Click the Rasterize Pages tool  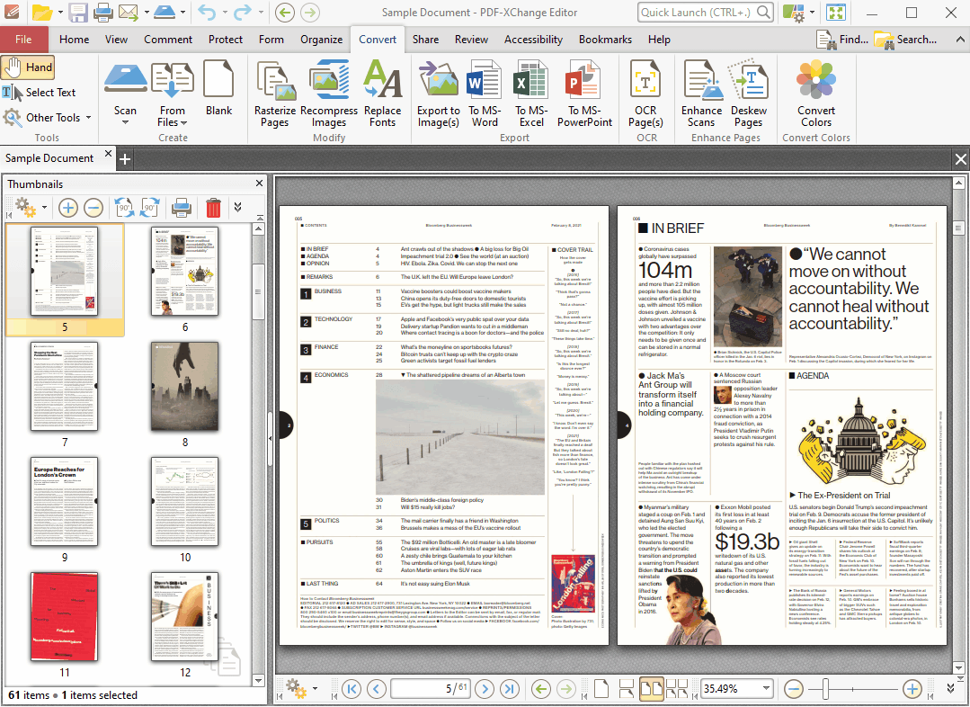[x=274, y=94]
